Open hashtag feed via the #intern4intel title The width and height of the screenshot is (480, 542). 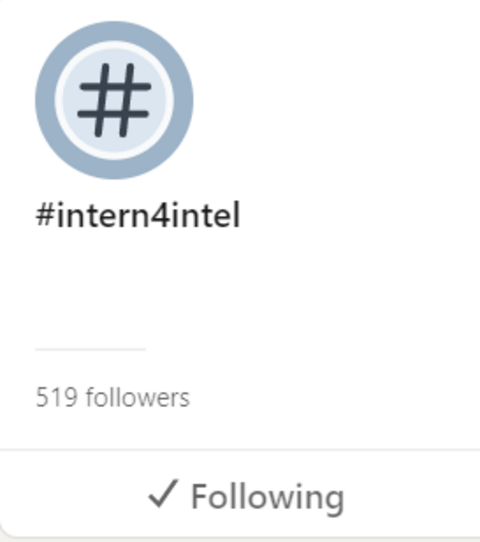coord(138,215)
